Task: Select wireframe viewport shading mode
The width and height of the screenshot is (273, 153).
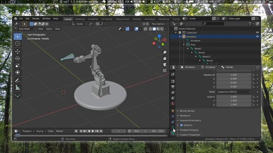Action: pos(151,29)
